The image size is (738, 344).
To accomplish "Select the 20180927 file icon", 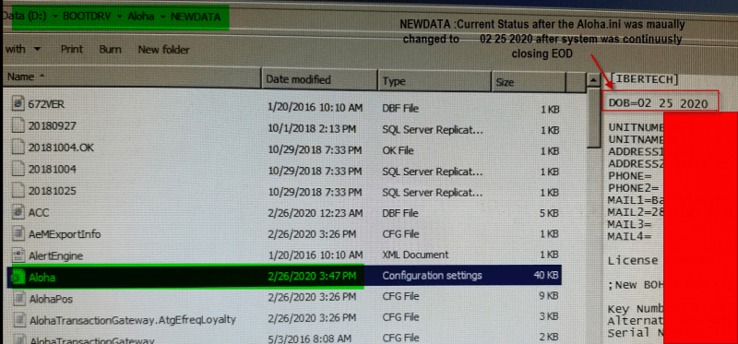I will 18,125.
